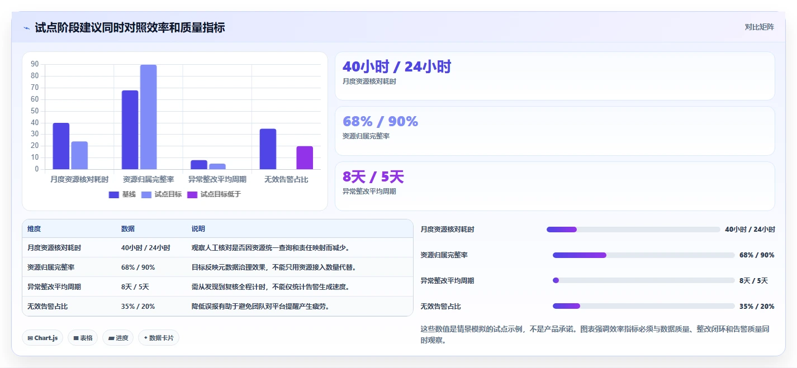Click the note starting with 需从发现到复核全程计时

(x=271, y=286)
